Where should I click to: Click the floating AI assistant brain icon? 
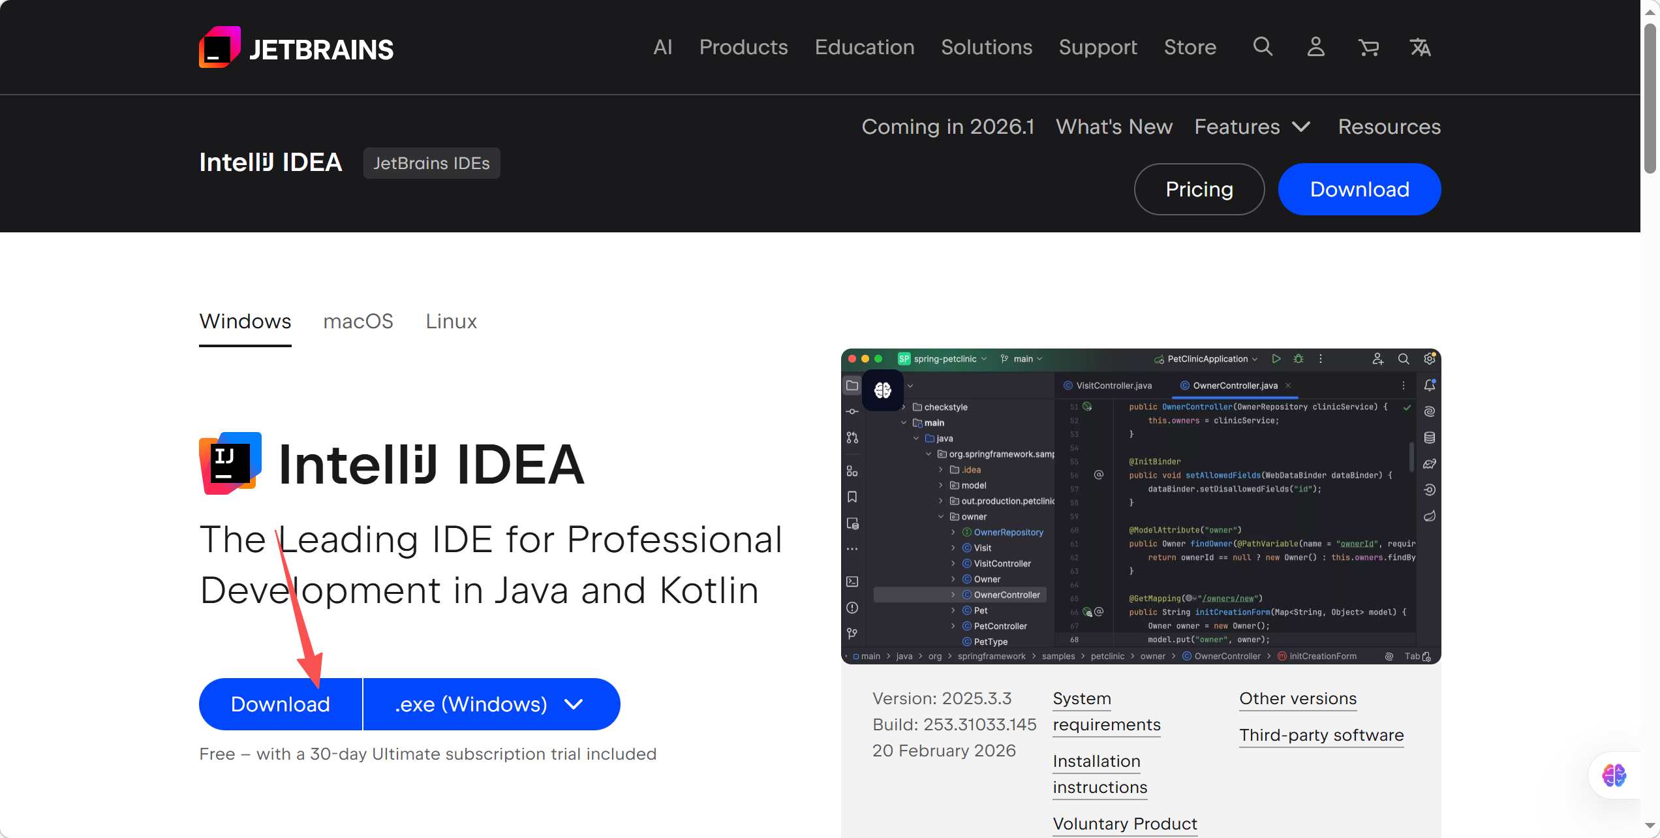[1614, 775]
